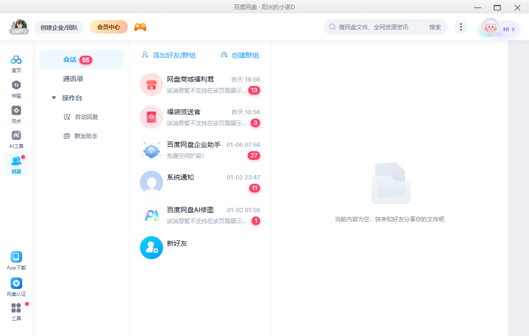Click the 会员中心 button
This screenshot has height=336, width=529.
tap(108, 27)
